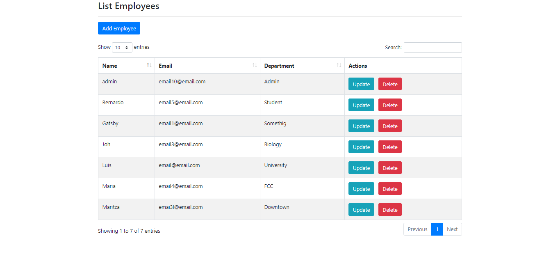Open the entries-per-page dropdown
560x275 pixels.
tap(122, 48)
